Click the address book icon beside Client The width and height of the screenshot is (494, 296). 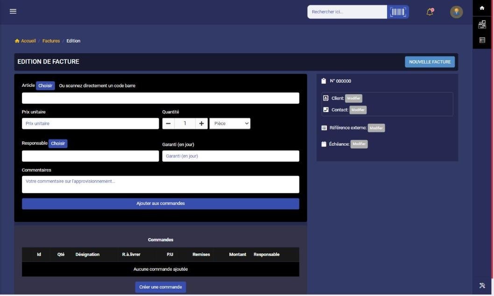326,98
